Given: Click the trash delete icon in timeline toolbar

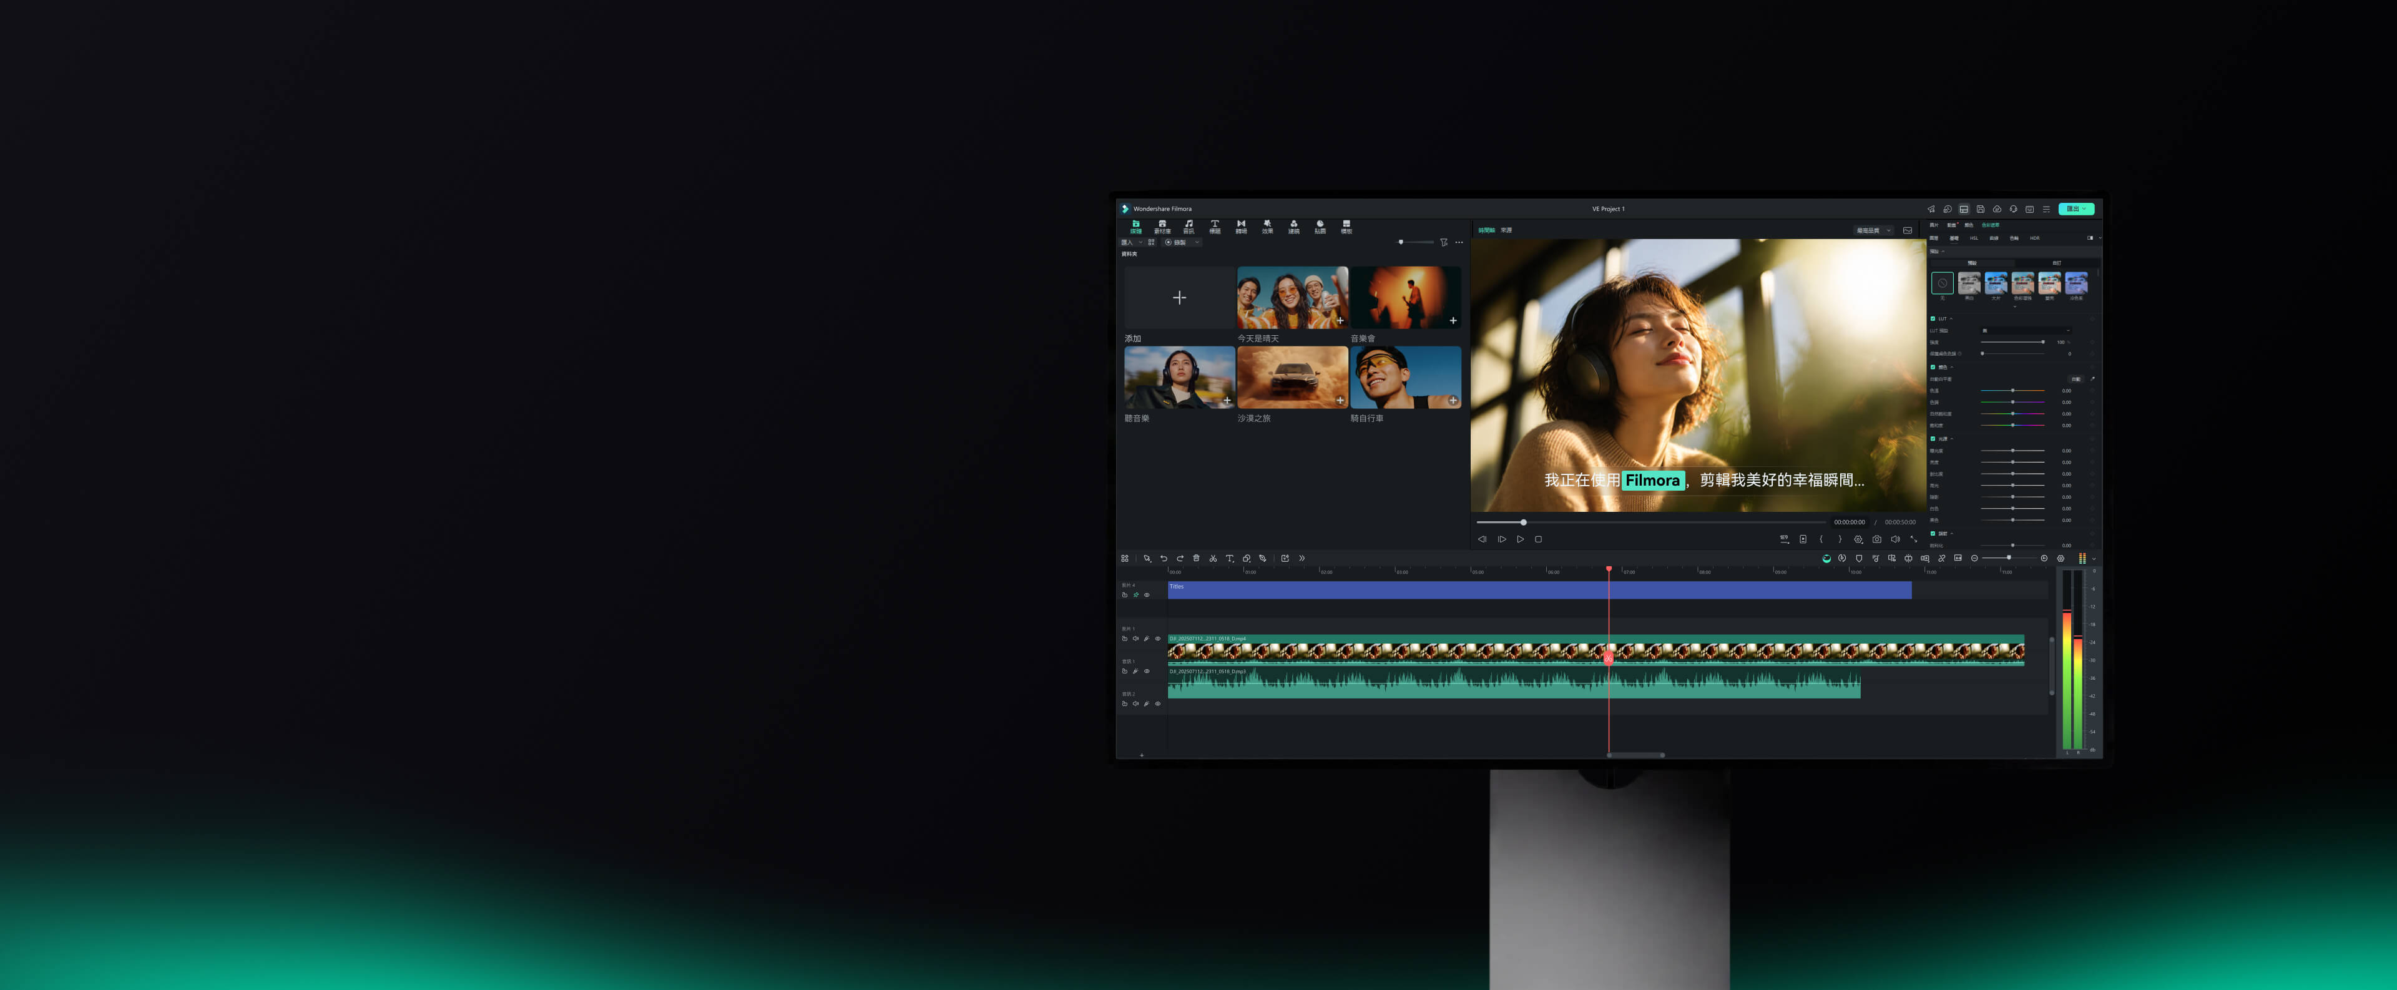Looking at the screenshot, I should point(1197,558).
